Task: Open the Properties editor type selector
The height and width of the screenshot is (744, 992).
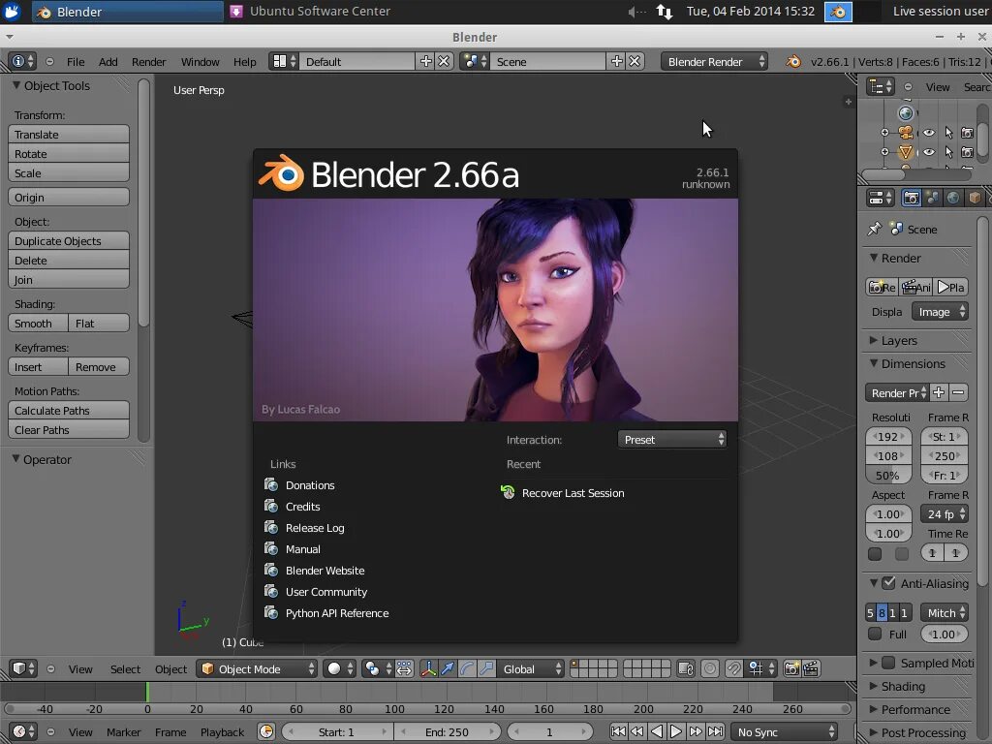Action: tap(880, 198)
